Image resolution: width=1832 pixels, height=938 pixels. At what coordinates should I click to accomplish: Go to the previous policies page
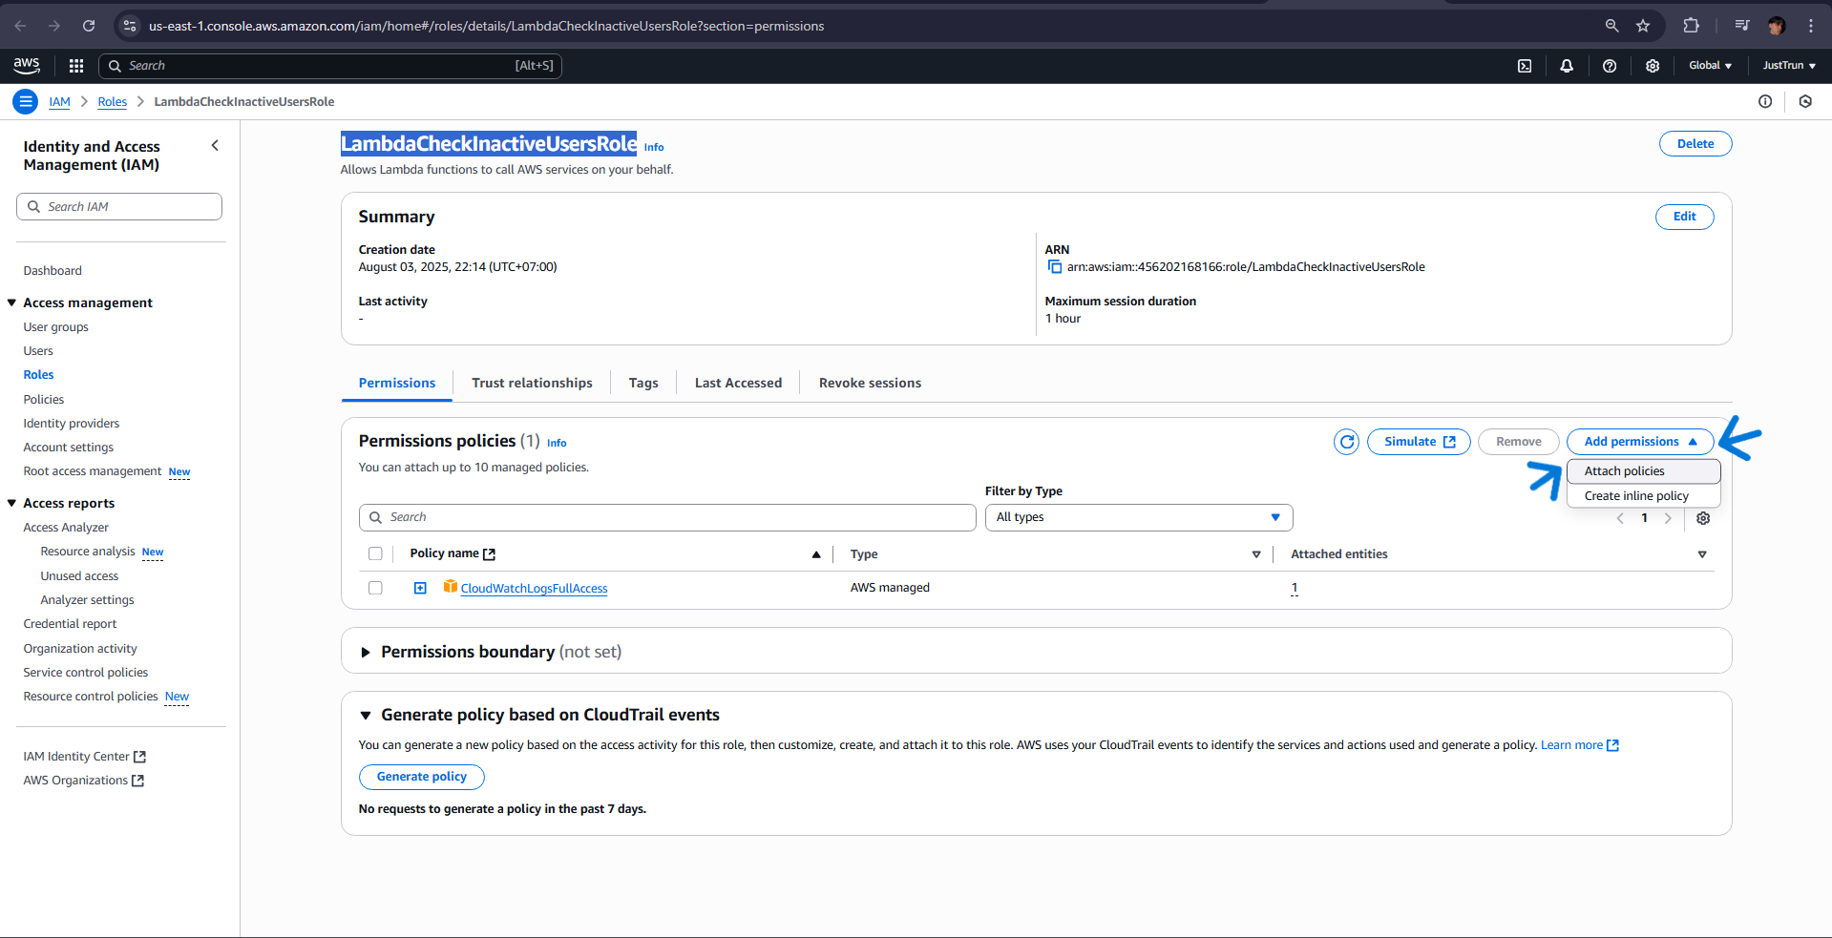(x=1620, y=518)
